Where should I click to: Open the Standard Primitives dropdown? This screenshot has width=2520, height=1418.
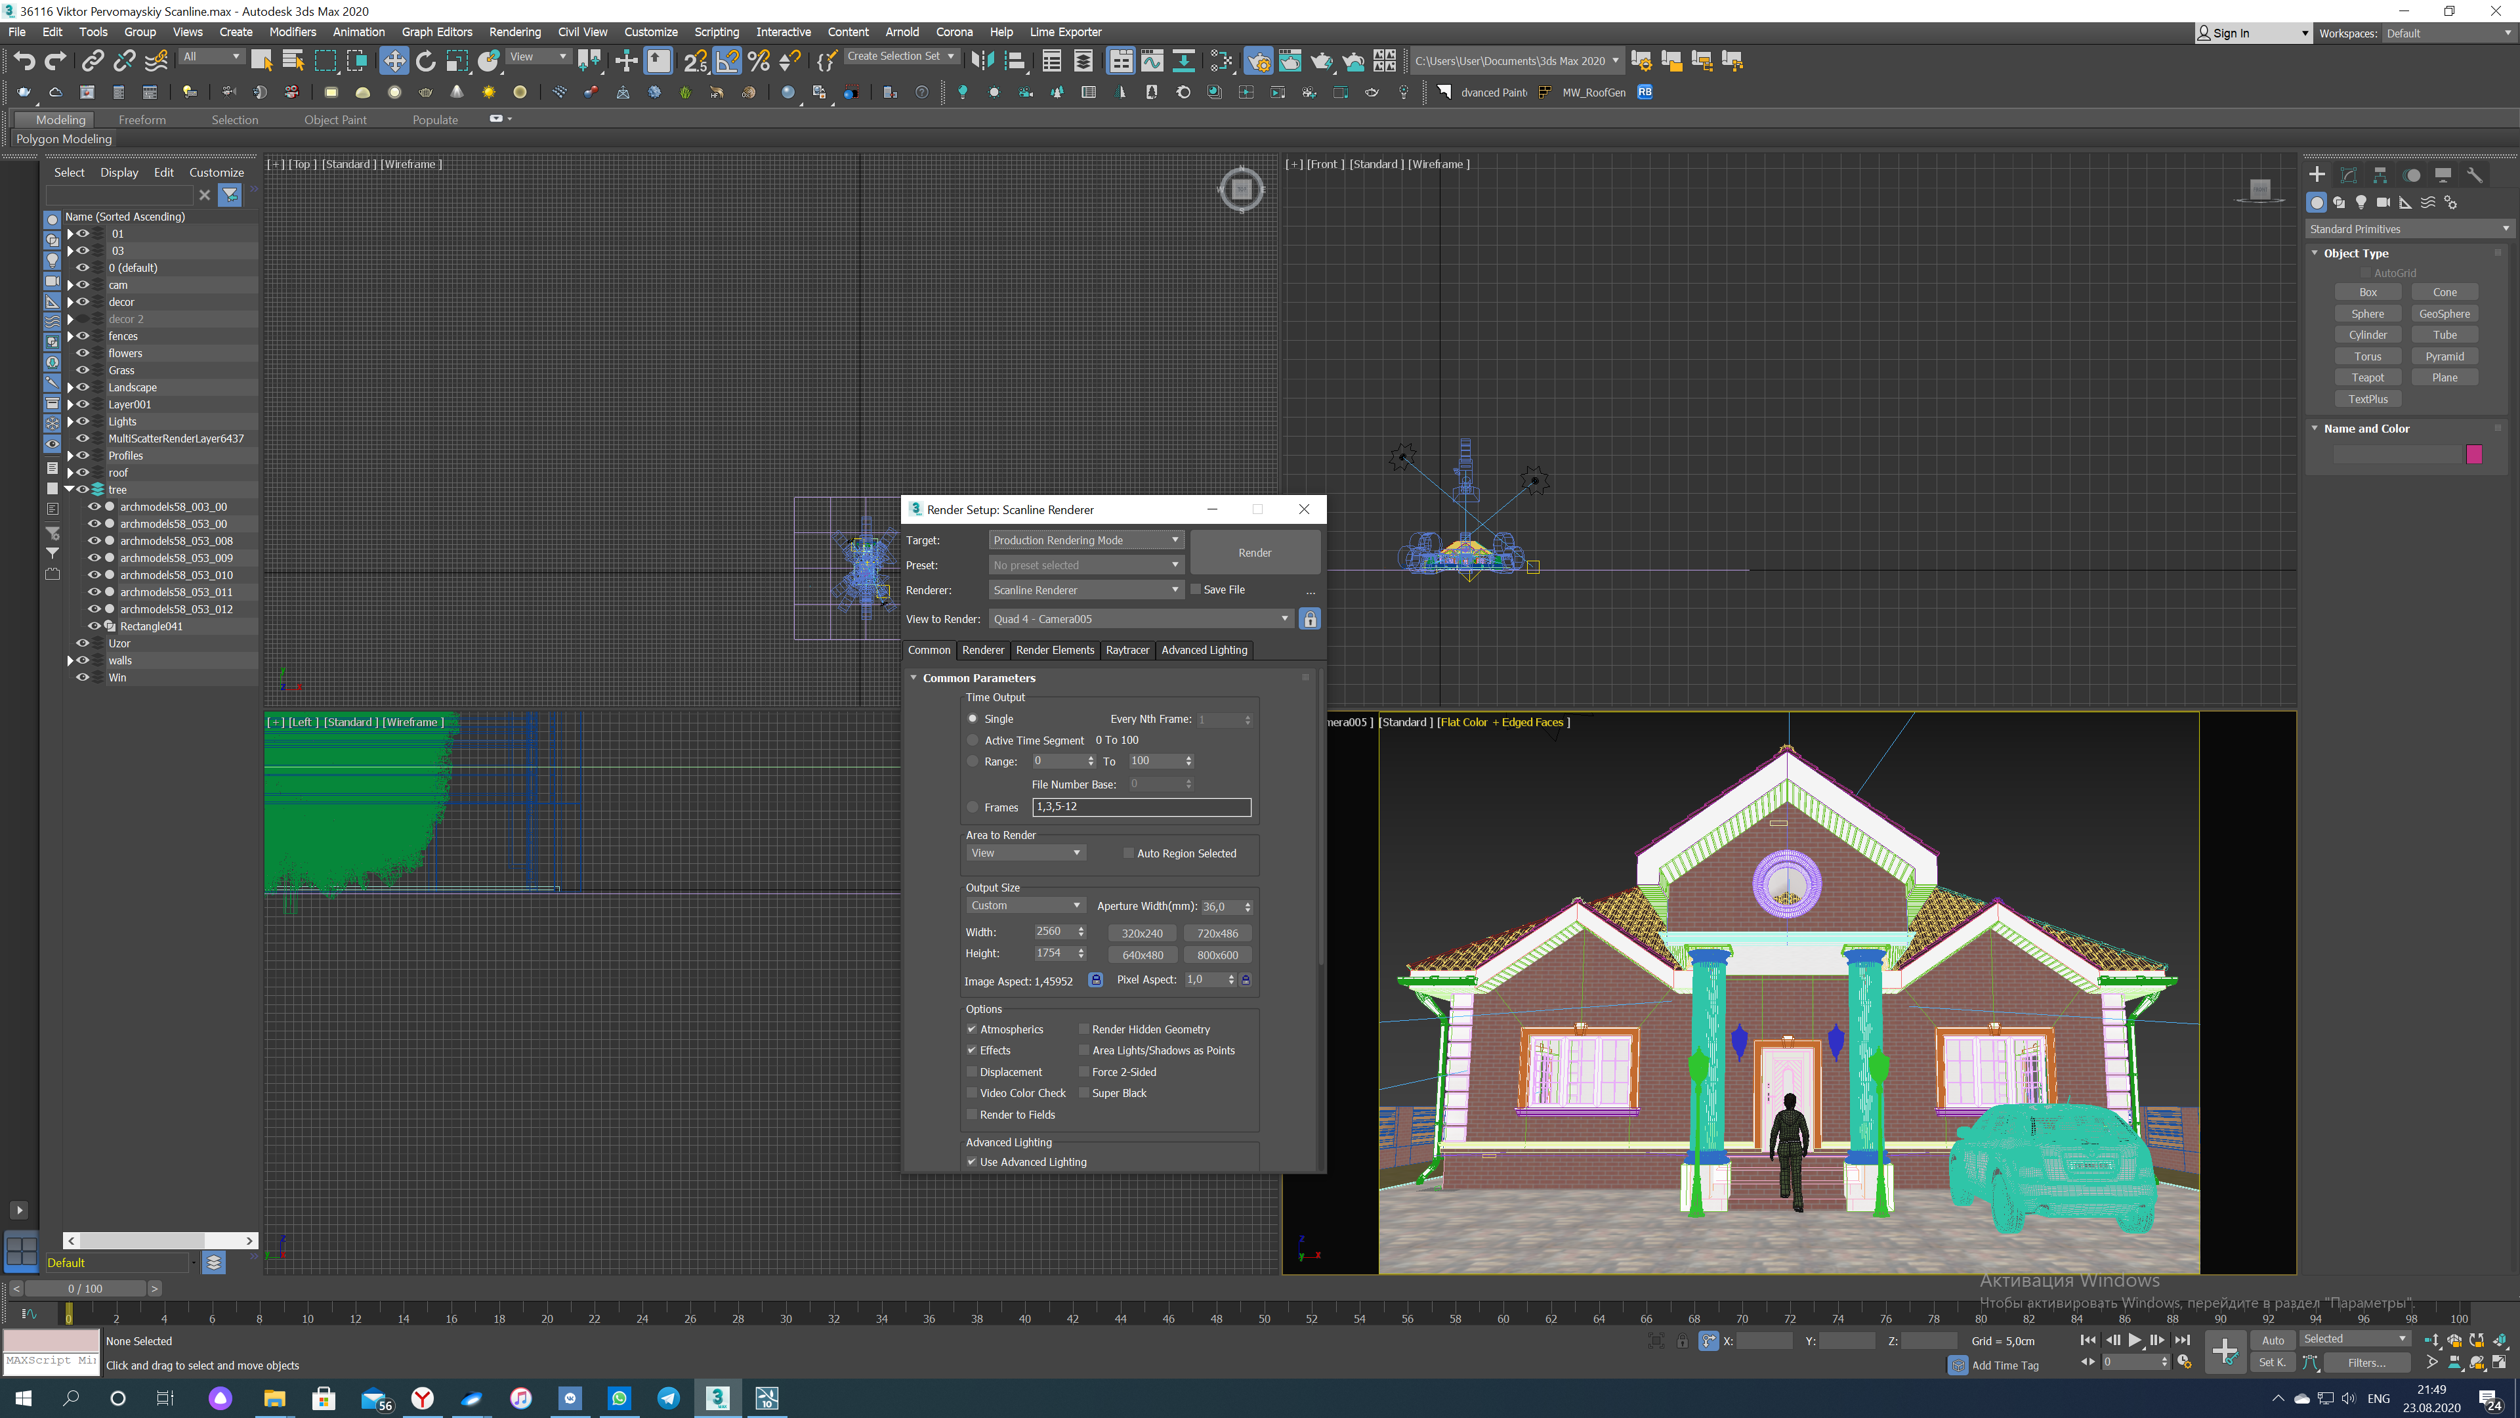2410,229
